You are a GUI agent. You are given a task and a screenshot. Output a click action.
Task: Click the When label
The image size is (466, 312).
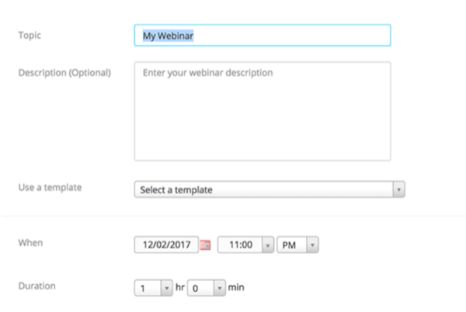click(x=30, y=243)
